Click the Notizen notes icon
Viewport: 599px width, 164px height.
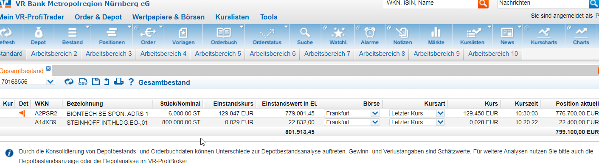[402, 33]
